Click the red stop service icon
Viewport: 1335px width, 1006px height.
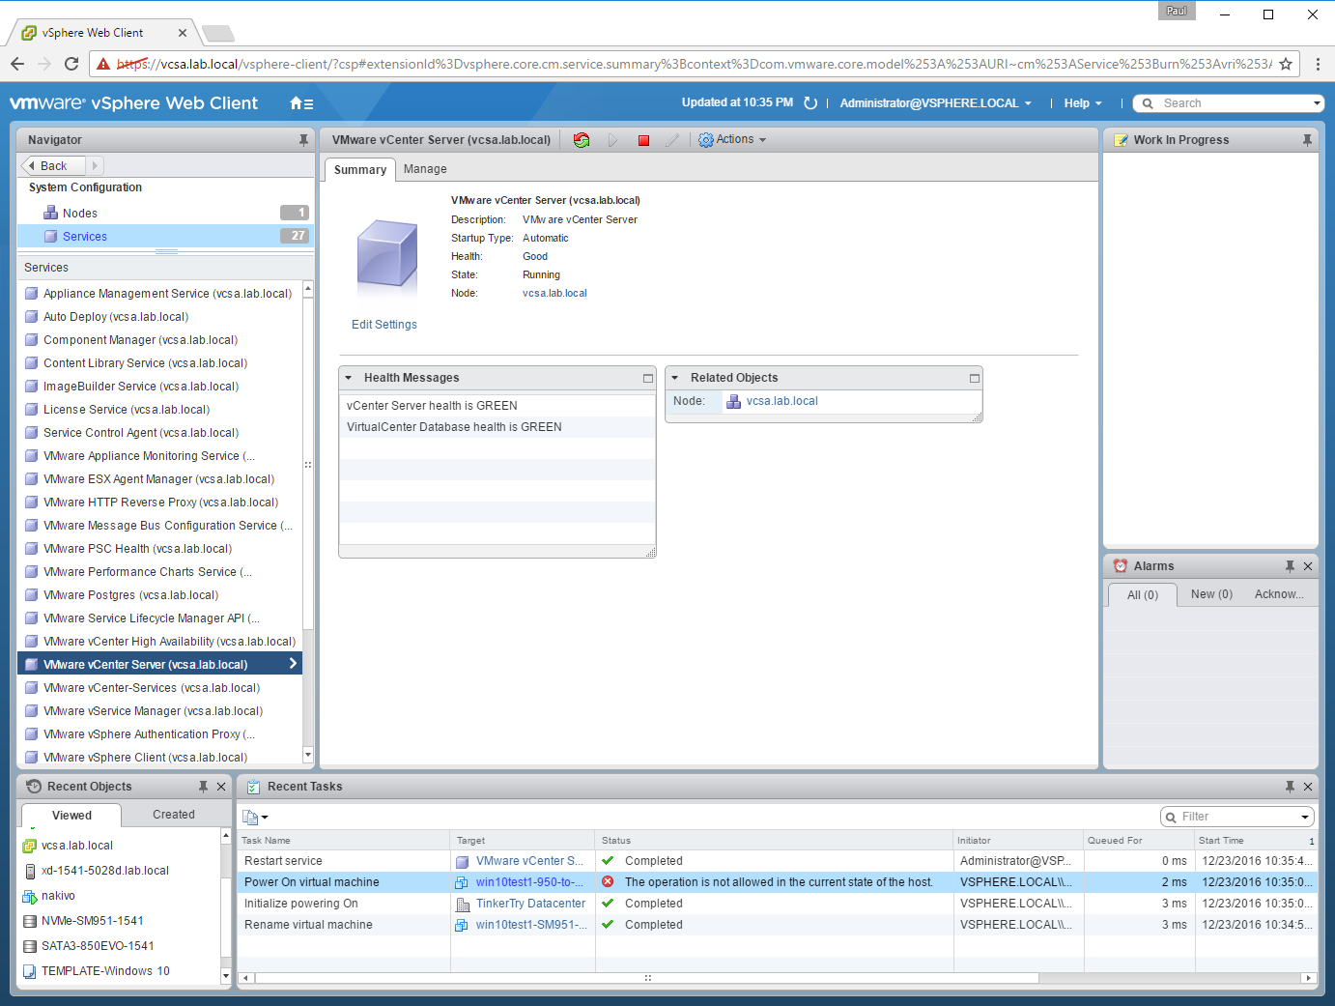644,140
